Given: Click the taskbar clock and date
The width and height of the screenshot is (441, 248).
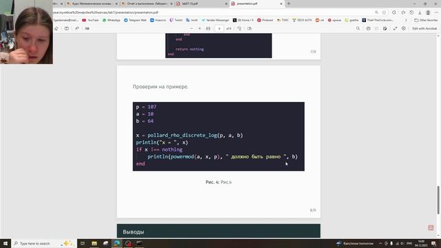Looking at the screenshot, I should pos(421,243).
